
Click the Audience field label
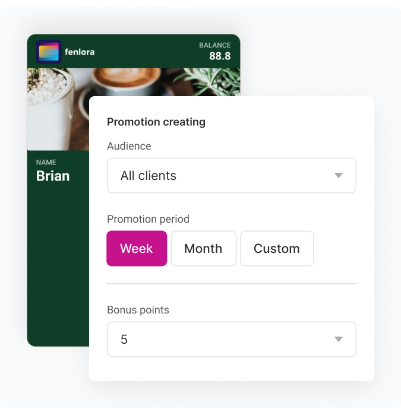(x=129, y=146)
